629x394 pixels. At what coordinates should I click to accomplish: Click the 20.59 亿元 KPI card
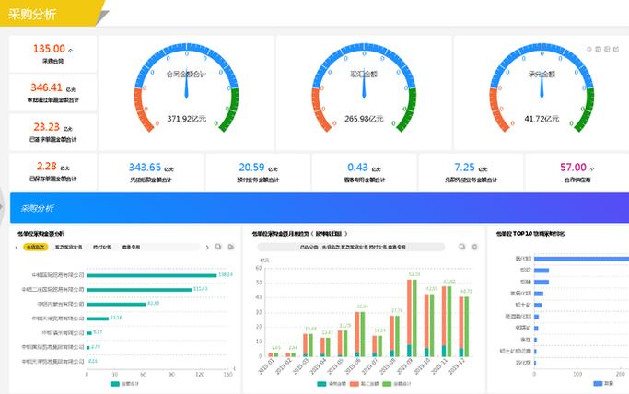(258, 172)
